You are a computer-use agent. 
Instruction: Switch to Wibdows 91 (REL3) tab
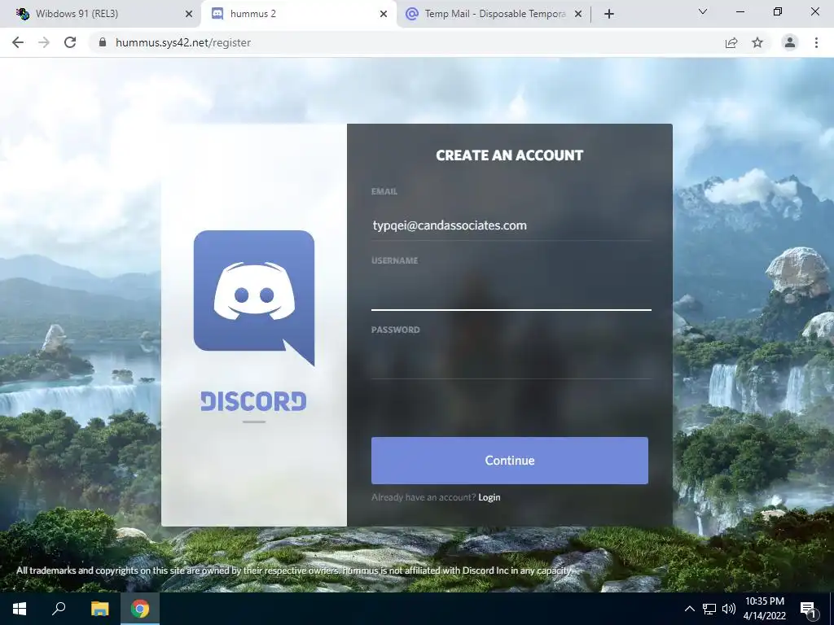click(x=100, y=14)
